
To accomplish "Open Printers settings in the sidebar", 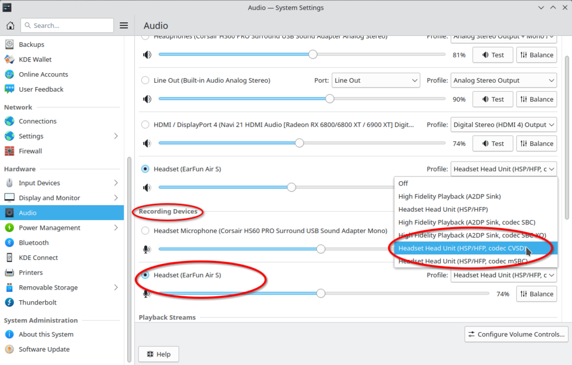I will click(31, 273).
